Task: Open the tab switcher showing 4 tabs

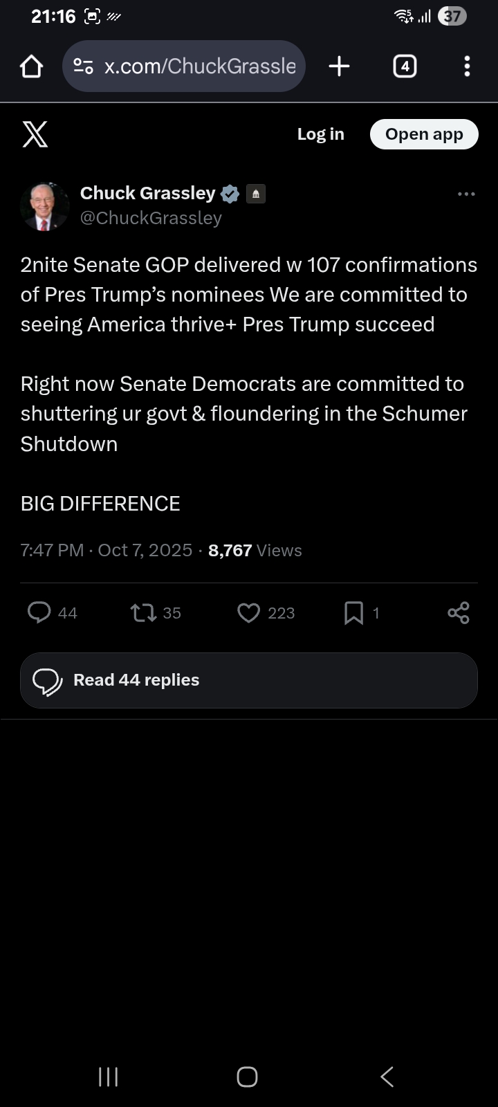Action: point(405,66)
